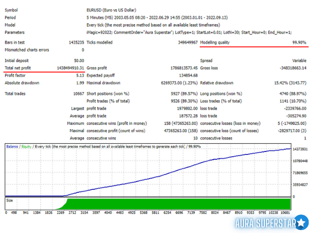Click the Profit factor 5.13 value
The height and width of the screenshot is (233, 311).
coord(80,75)
